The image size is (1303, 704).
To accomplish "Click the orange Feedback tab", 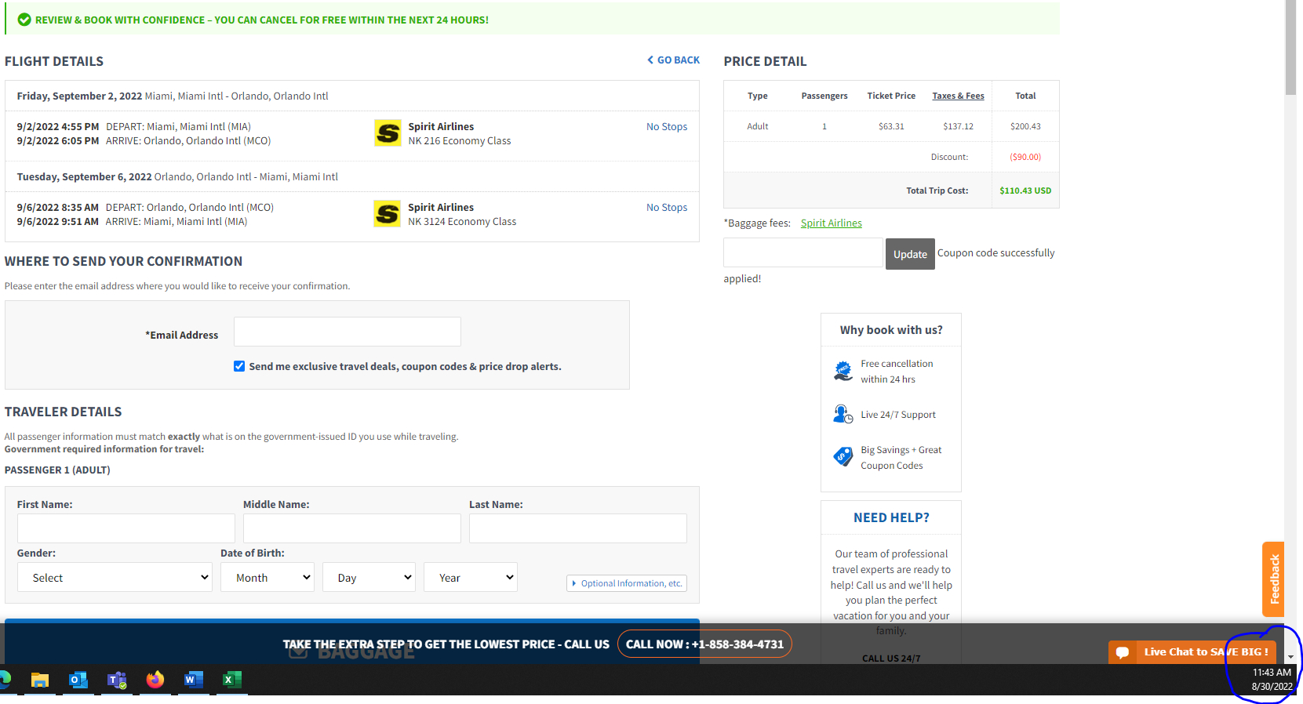I will (1273, 579).
